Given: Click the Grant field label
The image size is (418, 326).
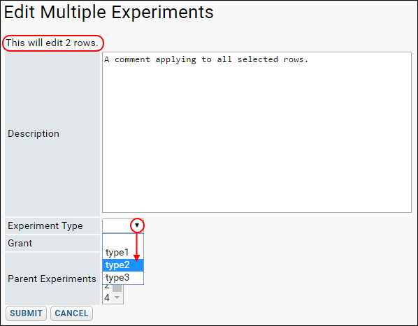Looking at the screenshot, I should pos(20,243).
